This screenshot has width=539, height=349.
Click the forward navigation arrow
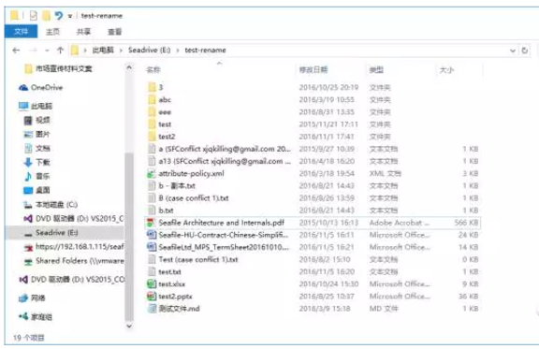[x=33, y=51]
